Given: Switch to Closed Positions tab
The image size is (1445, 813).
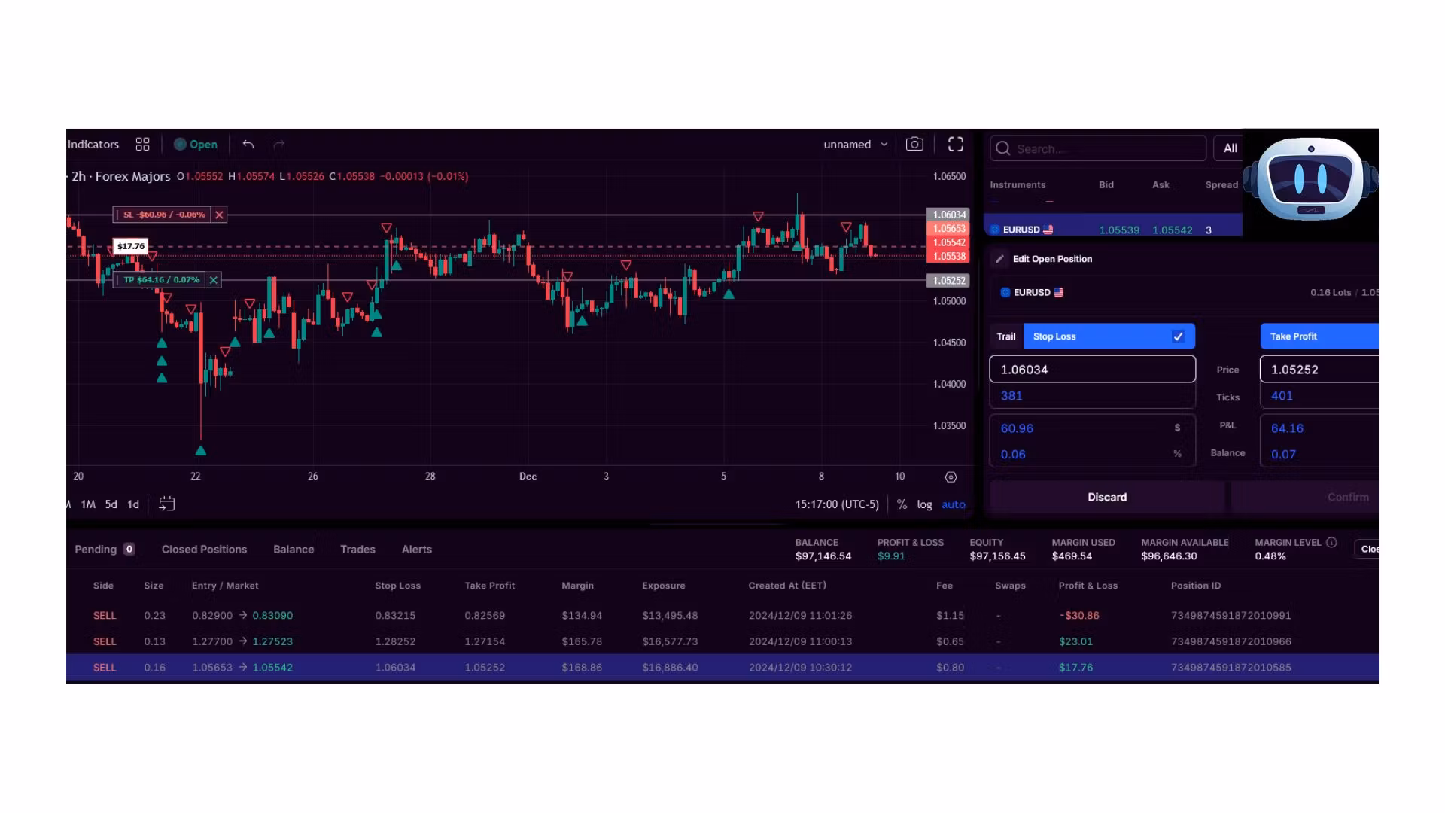Looking at the screenshot, I should [204, 549].
